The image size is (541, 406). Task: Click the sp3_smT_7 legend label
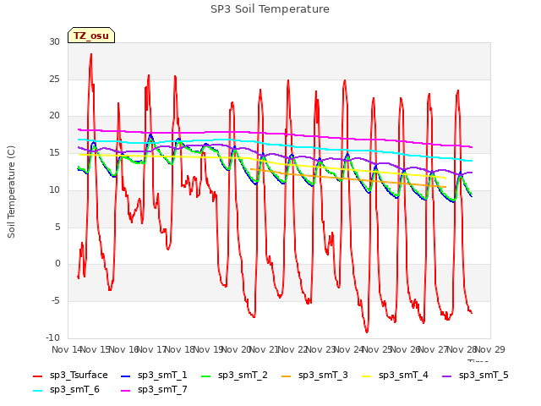coord(162,389)
